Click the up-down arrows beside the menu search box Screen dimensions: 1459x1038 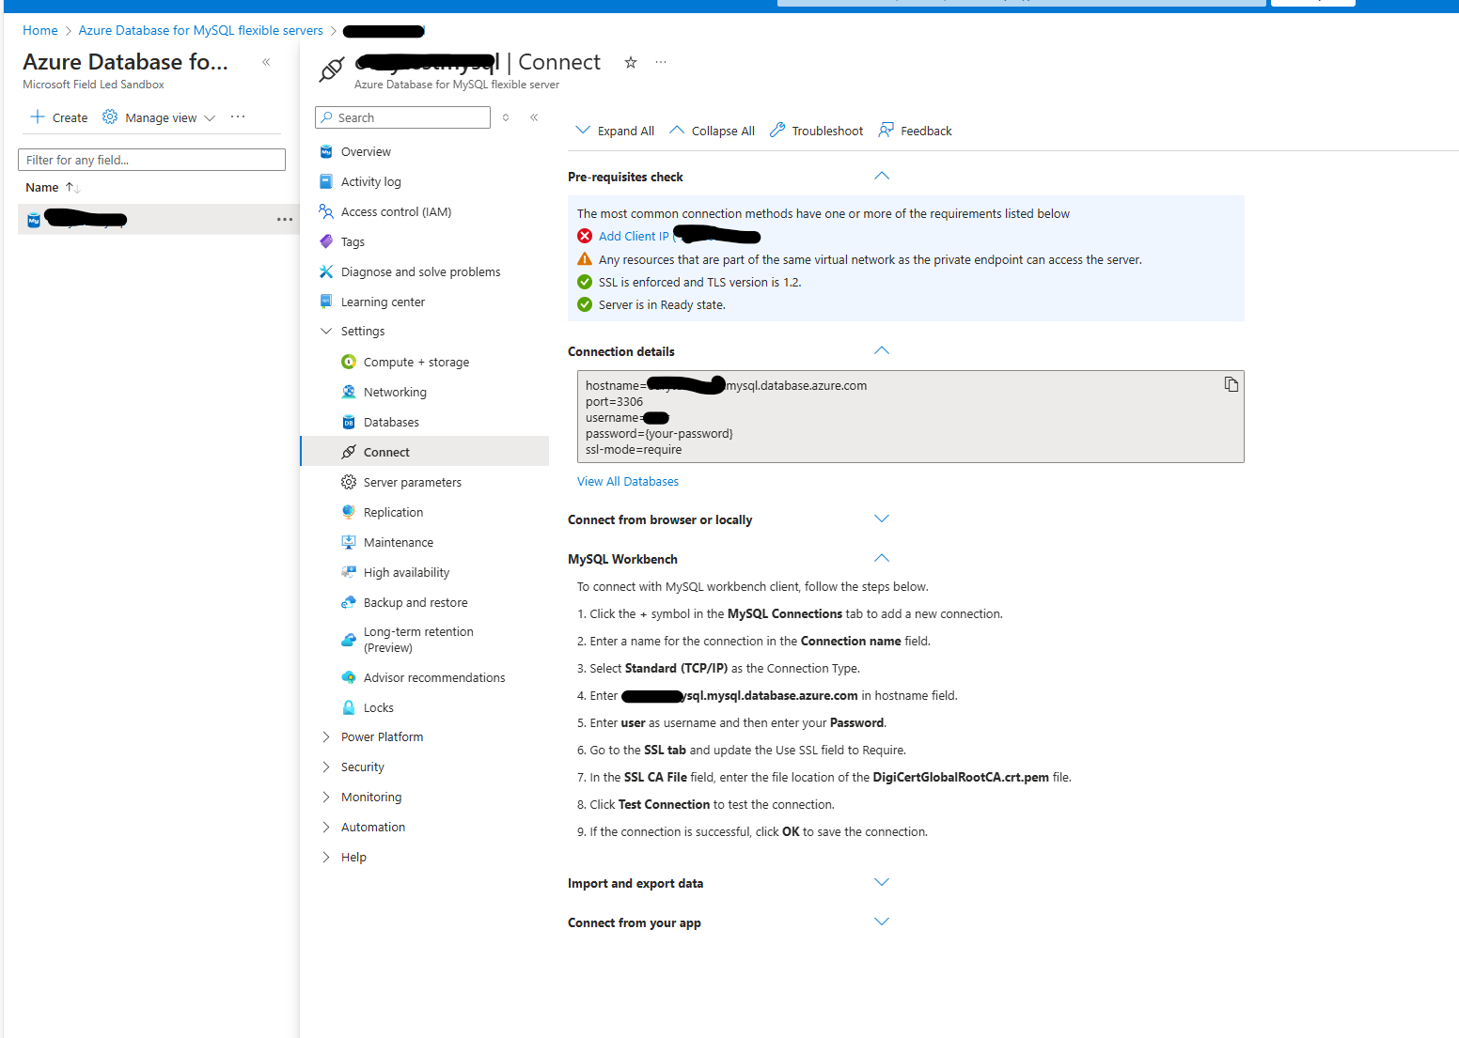point(506,117)
